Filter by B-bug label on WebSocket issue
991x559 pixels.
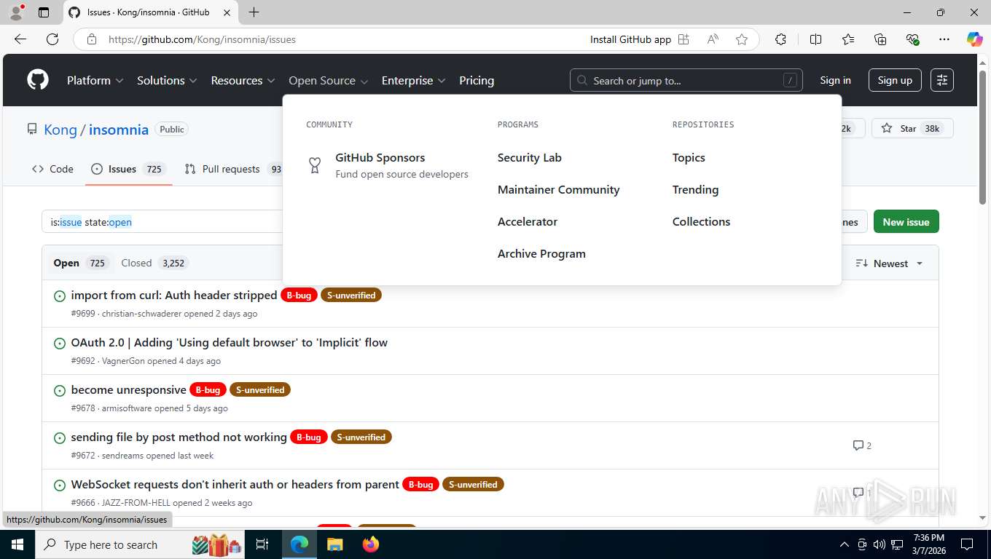420,484
